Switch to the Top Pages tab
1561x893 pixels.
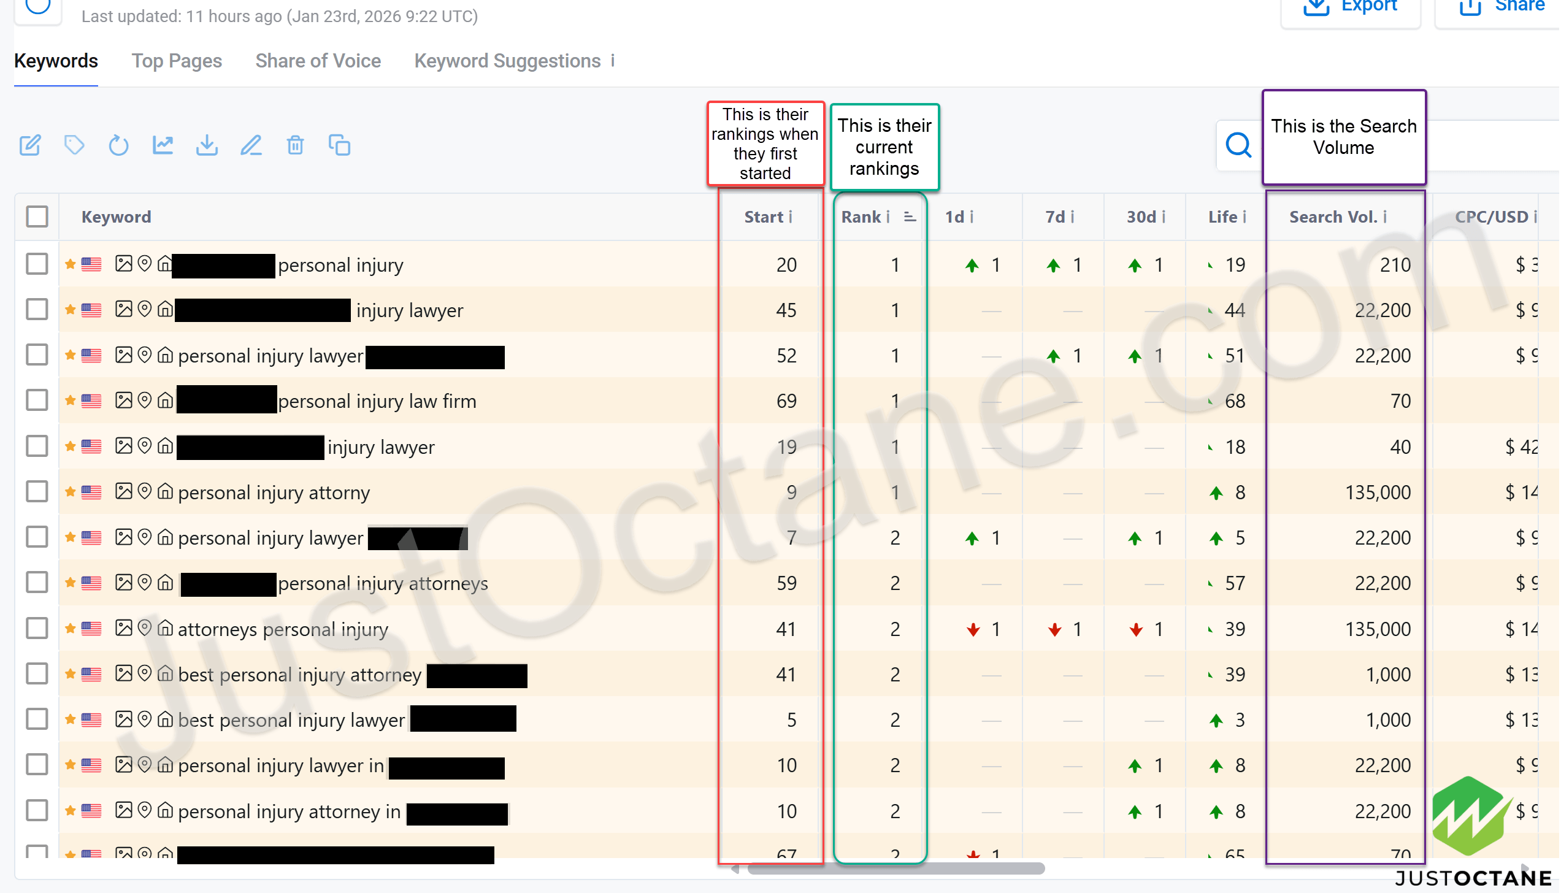tap(177, 61)
